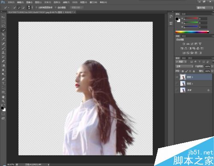This screenshot has height=166, width=214.
Task: Select the Path Selection tool
Action: pyautogui.click(x=3, y=88)
